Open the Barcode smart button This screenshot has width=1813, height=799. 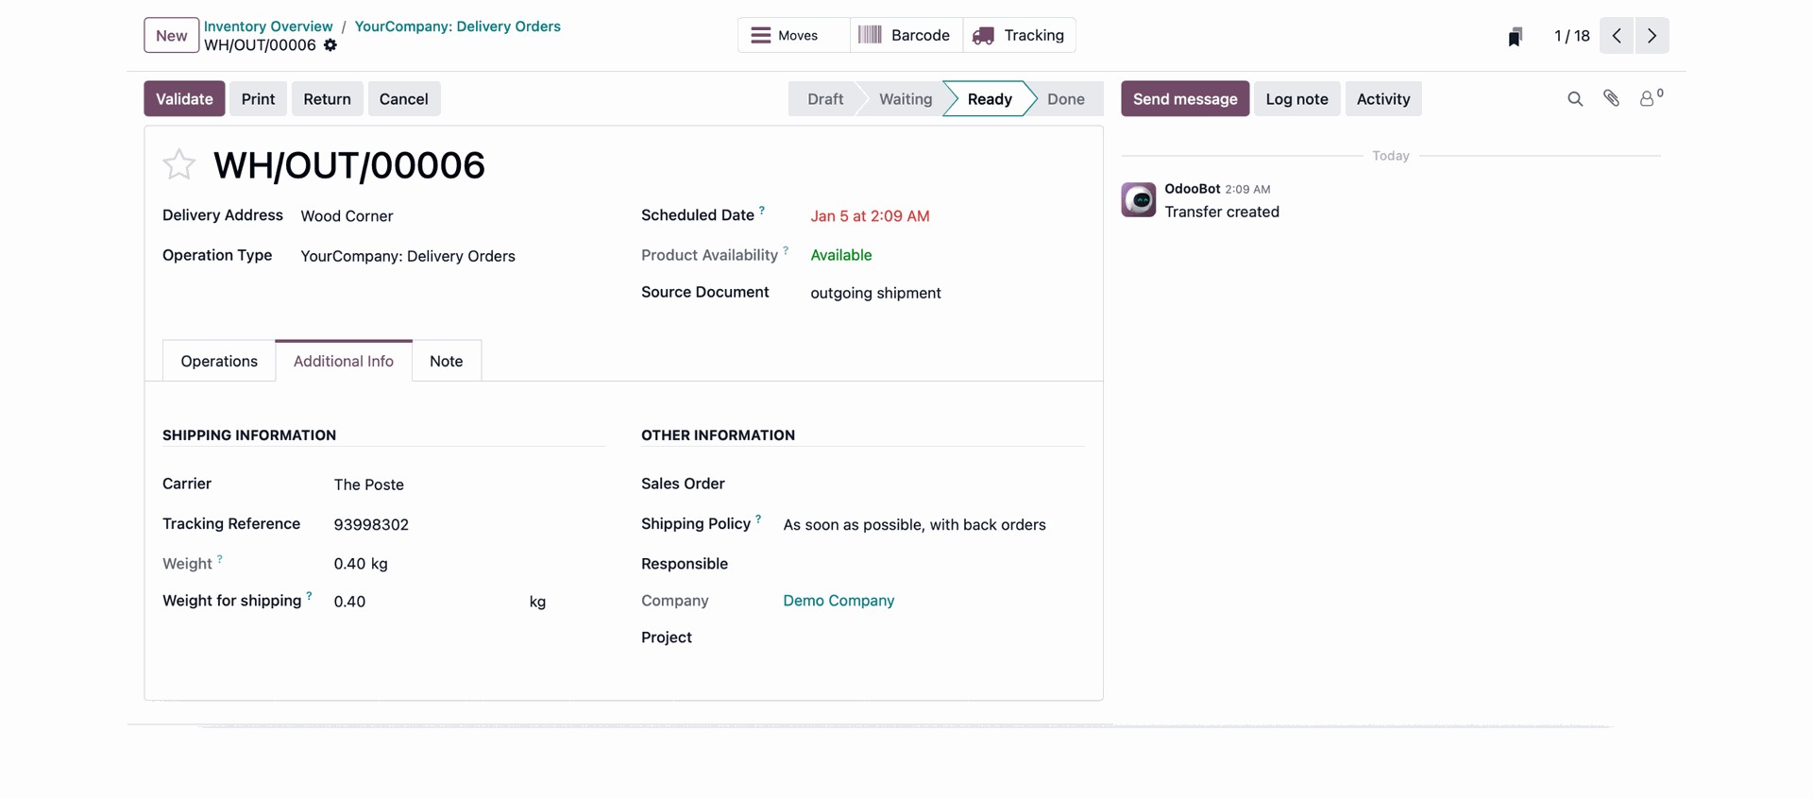[906, 36]
